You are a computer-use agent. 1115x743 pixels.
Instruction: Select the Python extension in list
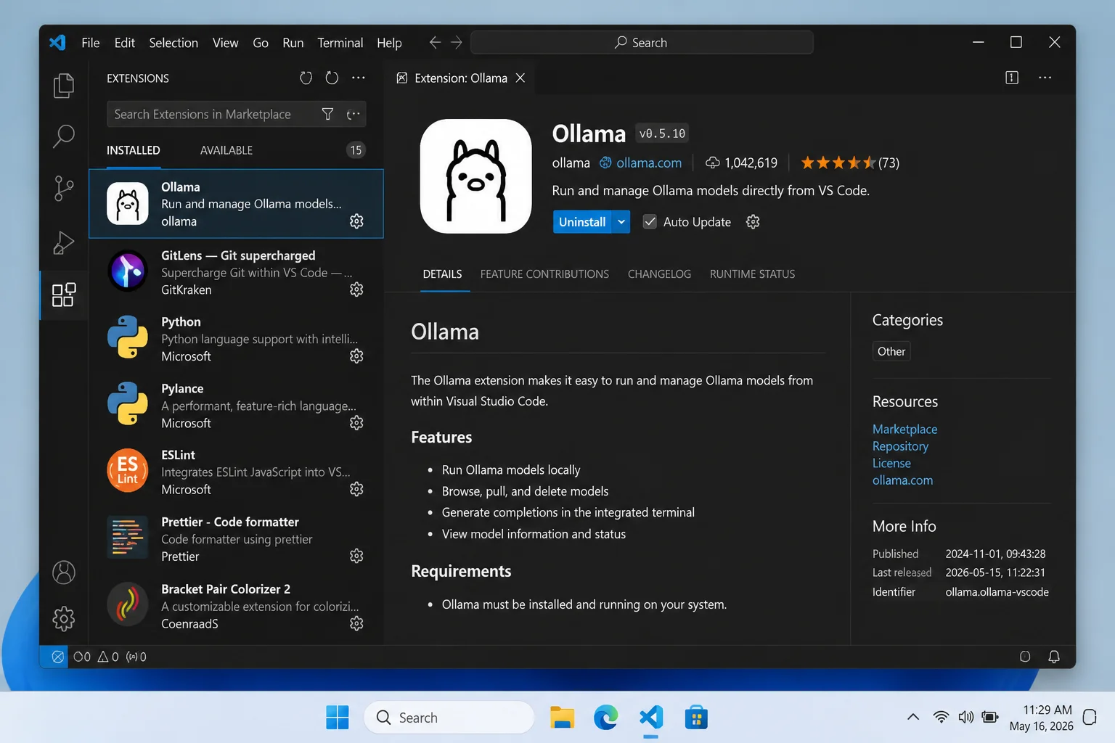236,339
